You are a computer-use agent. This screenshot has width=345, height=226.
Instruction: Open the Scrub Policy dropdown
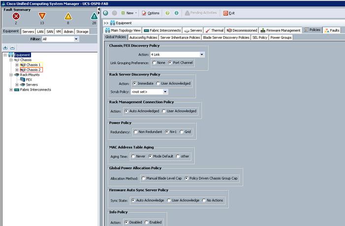pyautogui.click(x=165, y=92)
